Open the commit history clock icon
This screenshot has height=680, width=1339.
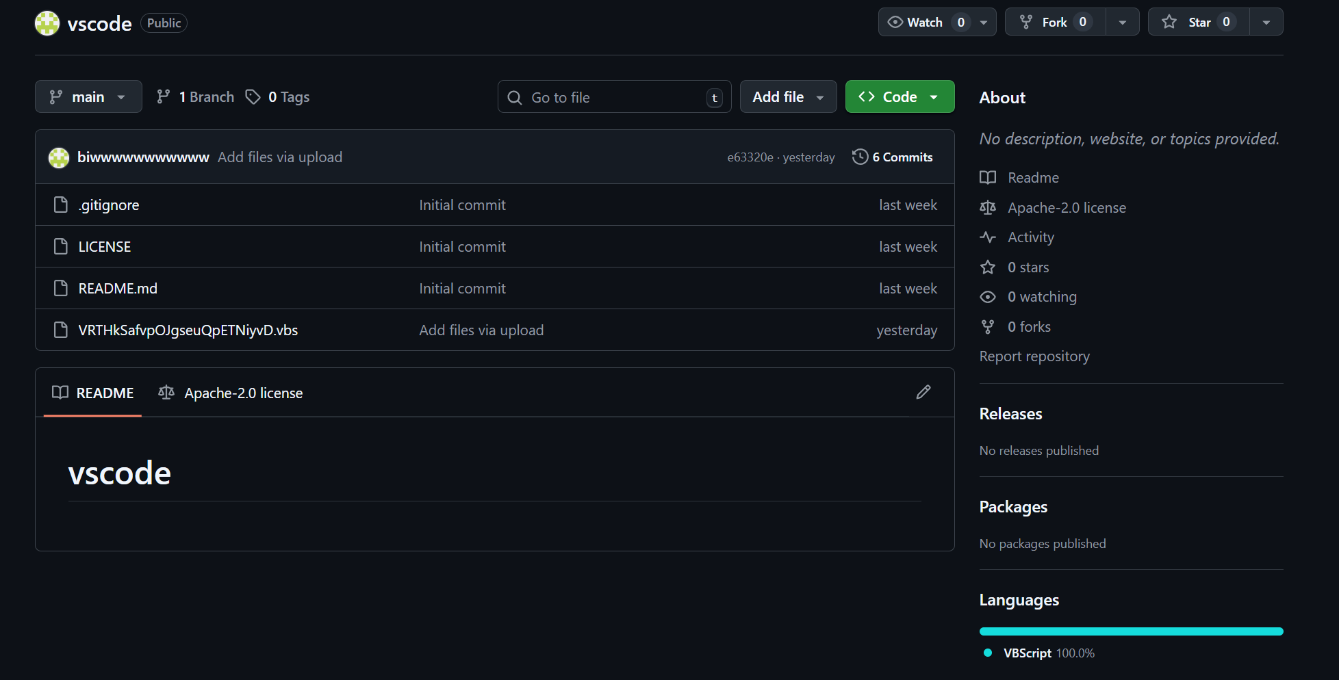pos(860,157)
